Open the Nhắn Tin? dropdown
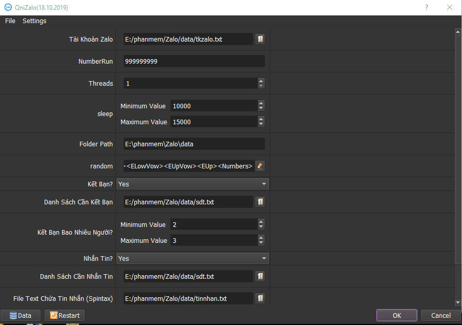 tap(193, 258)
